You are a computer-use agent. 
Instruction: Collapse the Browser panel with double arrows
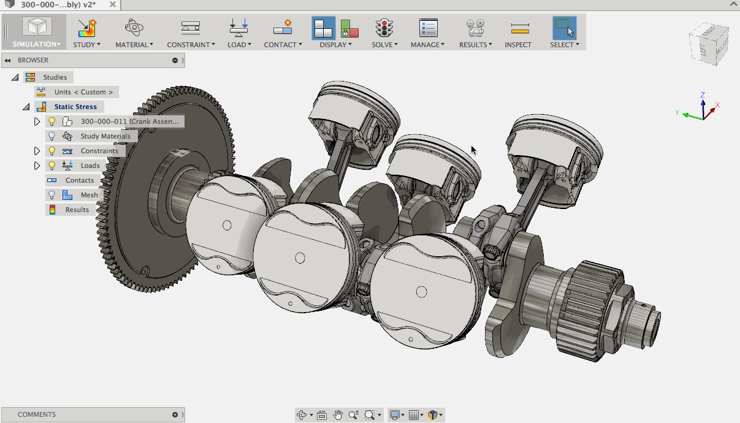point(7,60)
